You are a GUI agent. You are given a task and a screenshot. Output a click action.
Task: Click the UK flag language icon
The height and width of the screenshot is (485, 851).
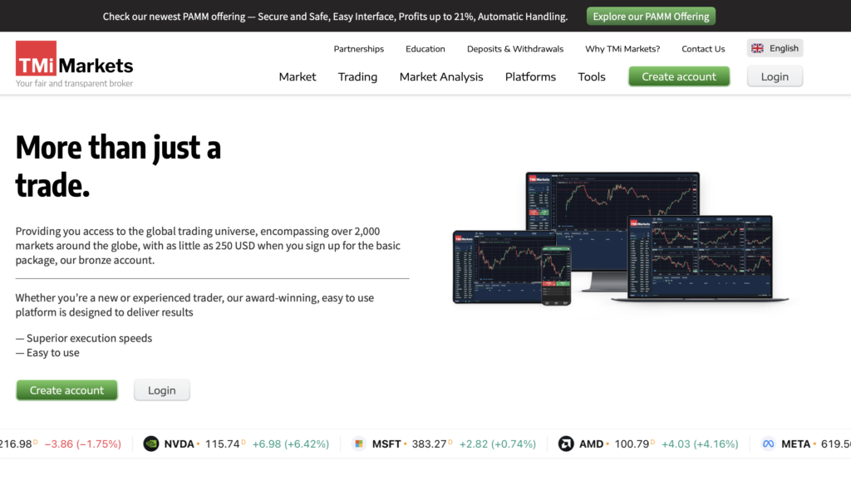click(757, 48)
